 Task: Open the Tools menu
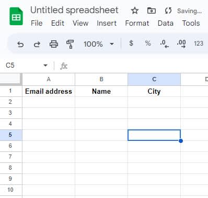click(x=191, y=23)
